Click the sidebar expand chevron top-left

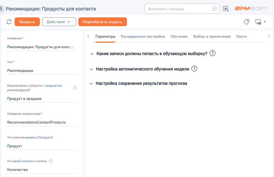2,9
